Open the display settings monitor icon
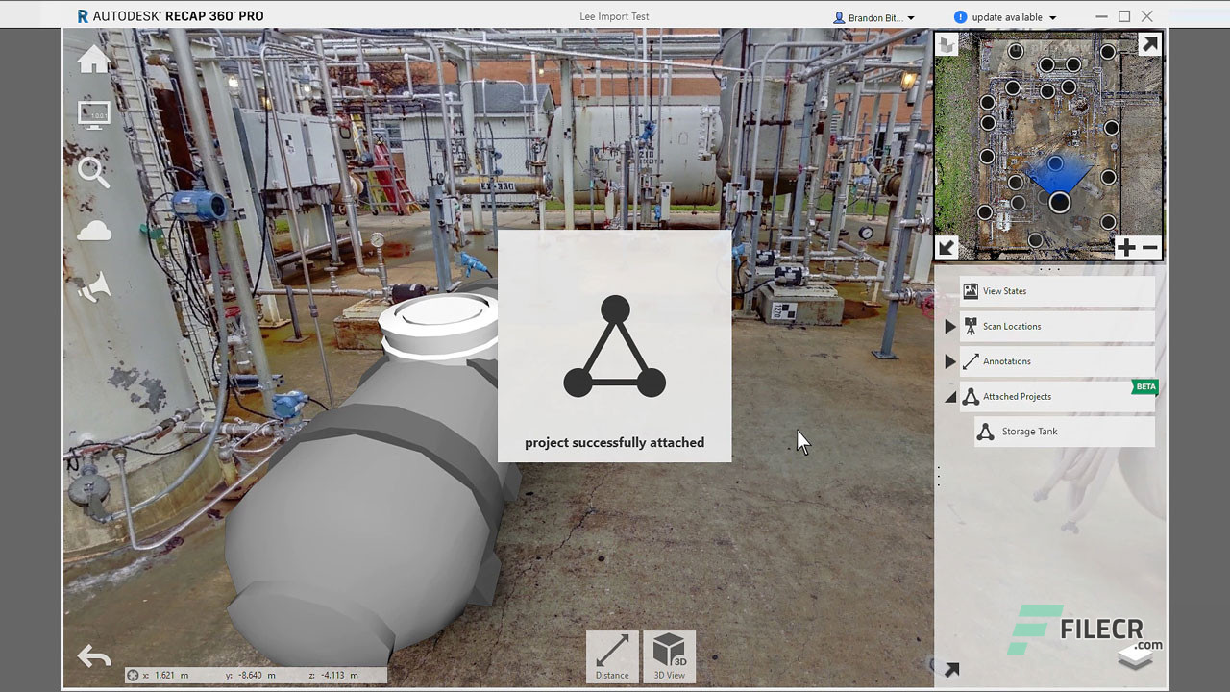Image resolution: width=1230 pixels, height=692 pixels. 94,115
